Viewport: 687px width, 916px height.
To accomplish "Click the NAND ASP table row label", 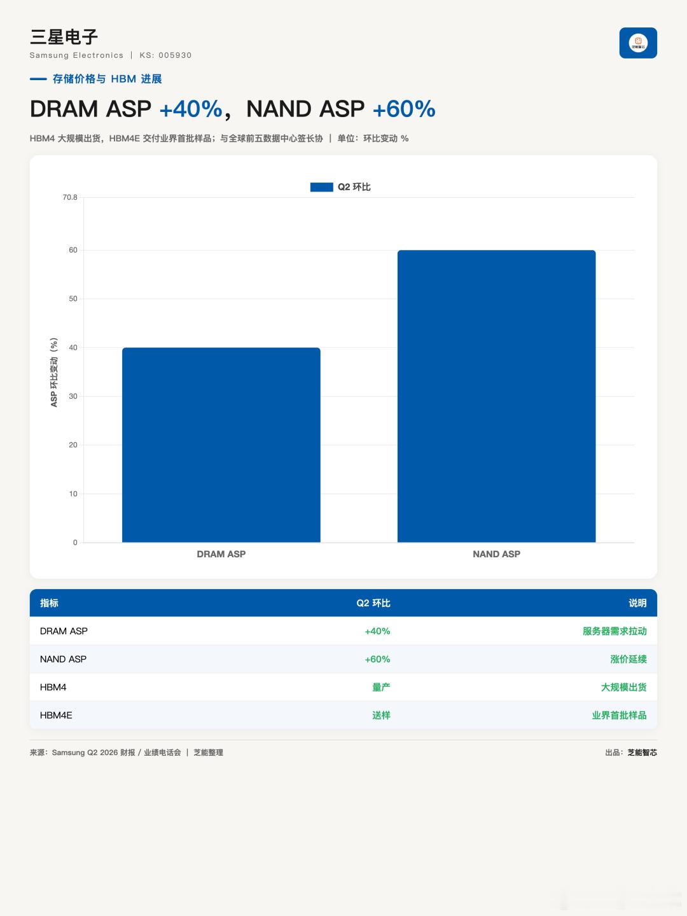I will click(63, 659).
